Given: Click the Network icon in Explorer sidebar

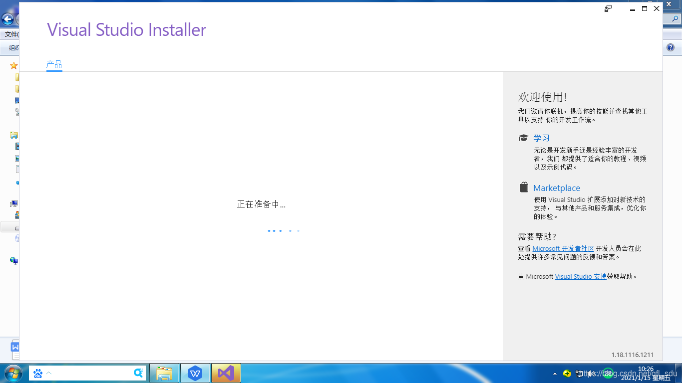Looking at the screenshot, I should [14, 260].
